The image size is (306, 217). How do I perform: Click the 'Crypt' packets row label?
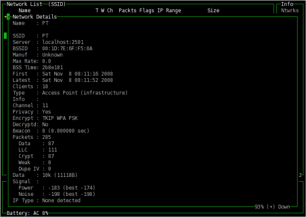click(26, 156)
